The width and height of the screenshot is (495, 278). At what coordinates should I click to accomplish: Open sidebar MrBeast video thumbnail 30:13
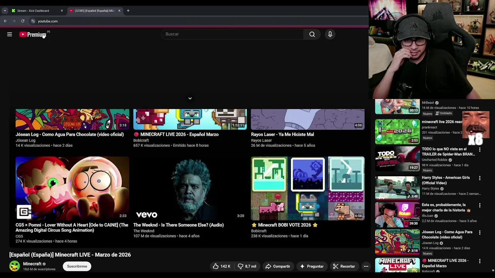[x=397, y=107]
